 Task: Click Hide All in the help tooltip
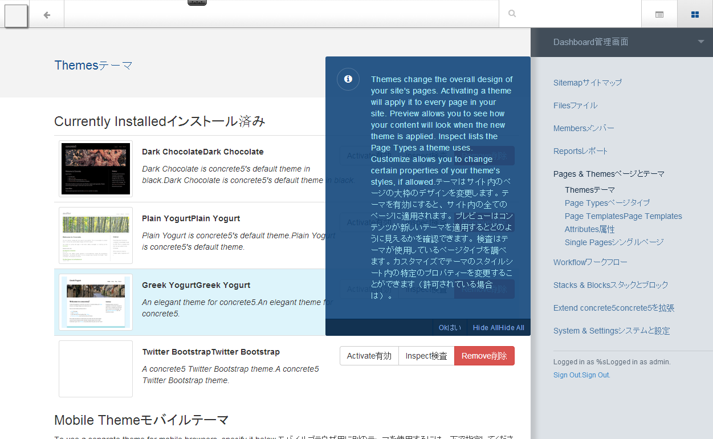click(499, 327)
